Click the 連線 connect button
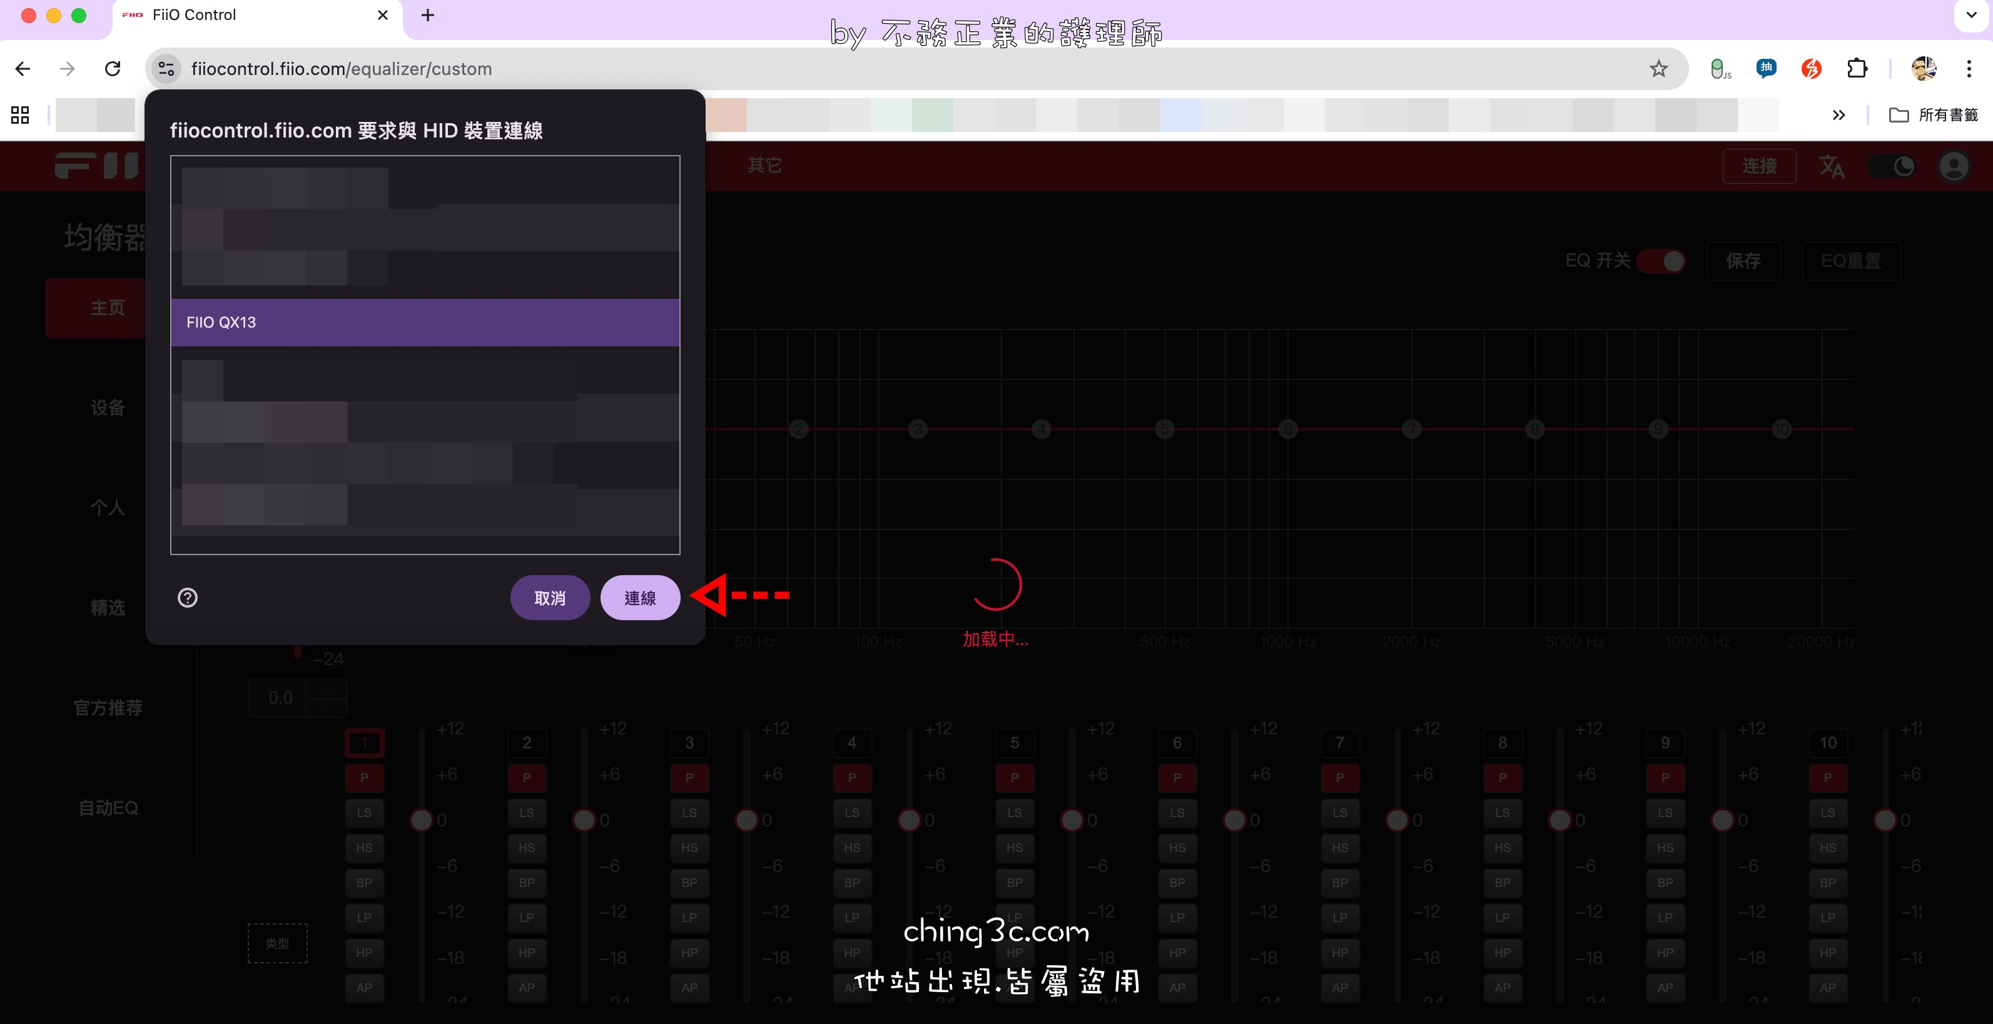 [640, 598]
